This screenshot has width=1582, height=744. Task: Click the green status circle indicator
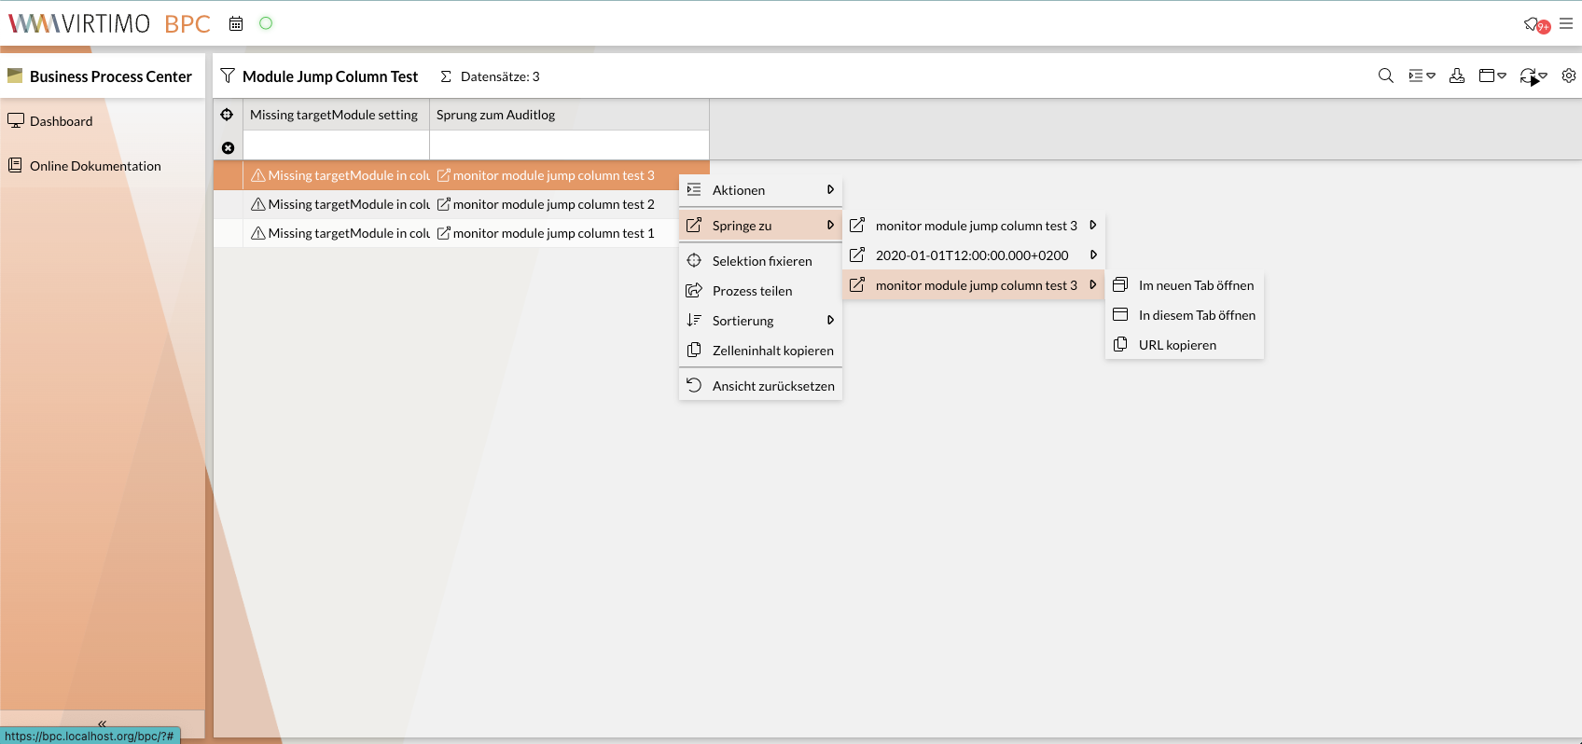[266, 23]
